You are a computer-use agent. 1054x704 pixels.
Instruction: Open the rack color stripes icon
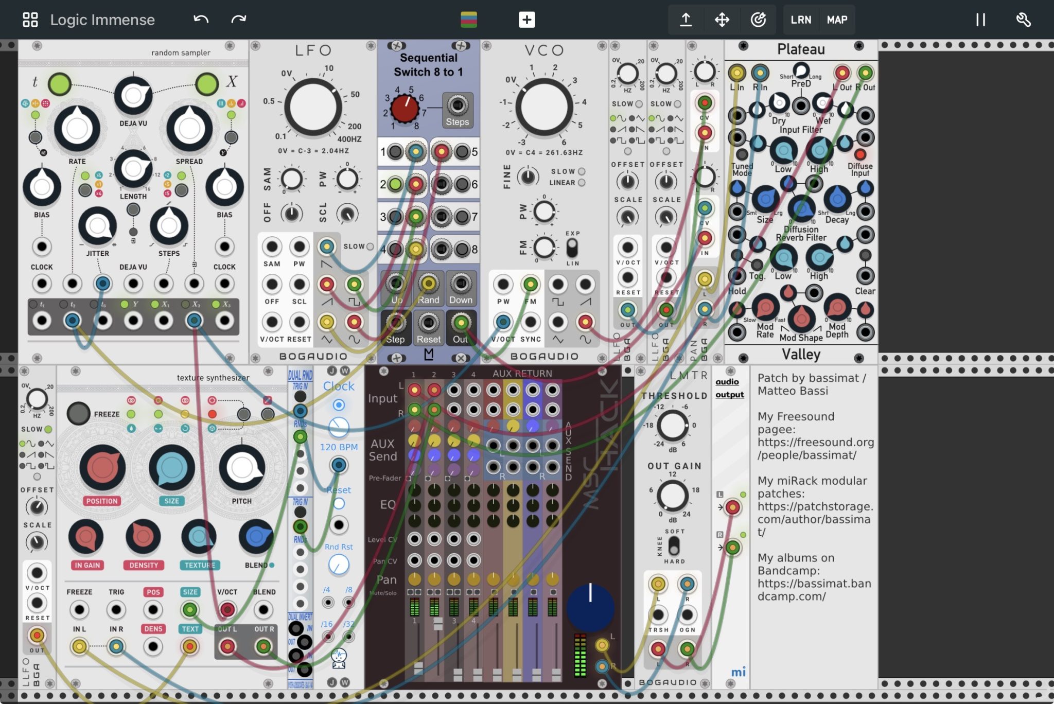pyautogui.click(x=469, y=20)
